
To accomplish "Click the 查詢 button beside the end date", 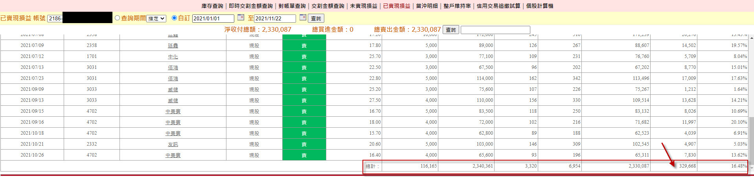I will (316, 18).
